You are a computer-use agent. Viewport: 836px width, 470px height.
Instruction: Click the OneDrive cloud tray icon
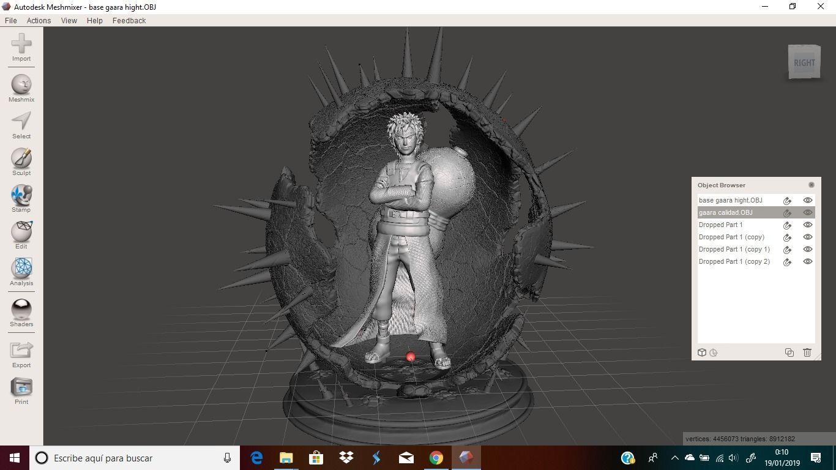point(690,458)
